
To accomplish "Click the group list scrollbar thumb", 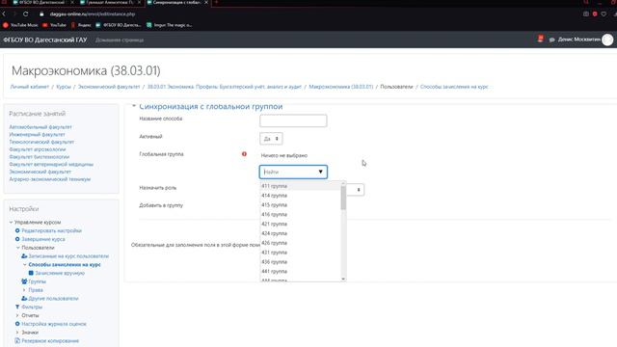I will coord(343,198).
